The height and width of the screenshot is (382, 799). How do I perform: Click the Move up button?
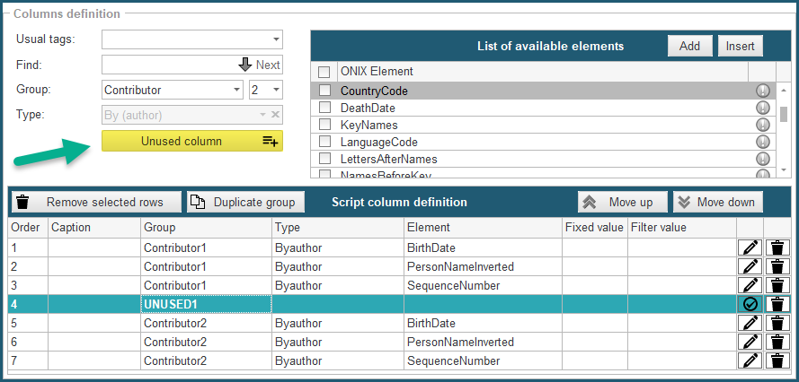(622, 202)
